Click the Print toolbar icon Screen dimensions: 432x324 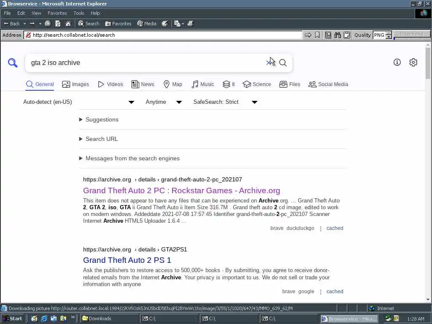click(x=190, y=24)
